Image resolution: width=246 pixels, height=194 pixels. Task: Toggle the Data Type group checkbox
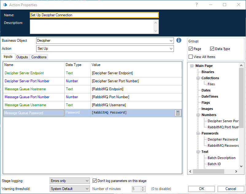[x=212, y=49]
